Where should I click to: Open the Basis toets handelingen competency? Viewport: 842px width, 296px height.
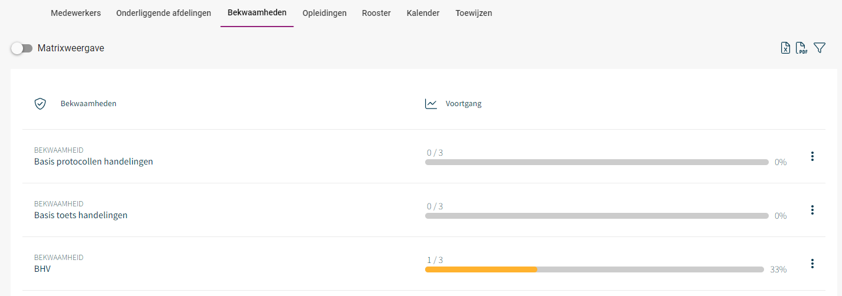click(x=81, y=215)
